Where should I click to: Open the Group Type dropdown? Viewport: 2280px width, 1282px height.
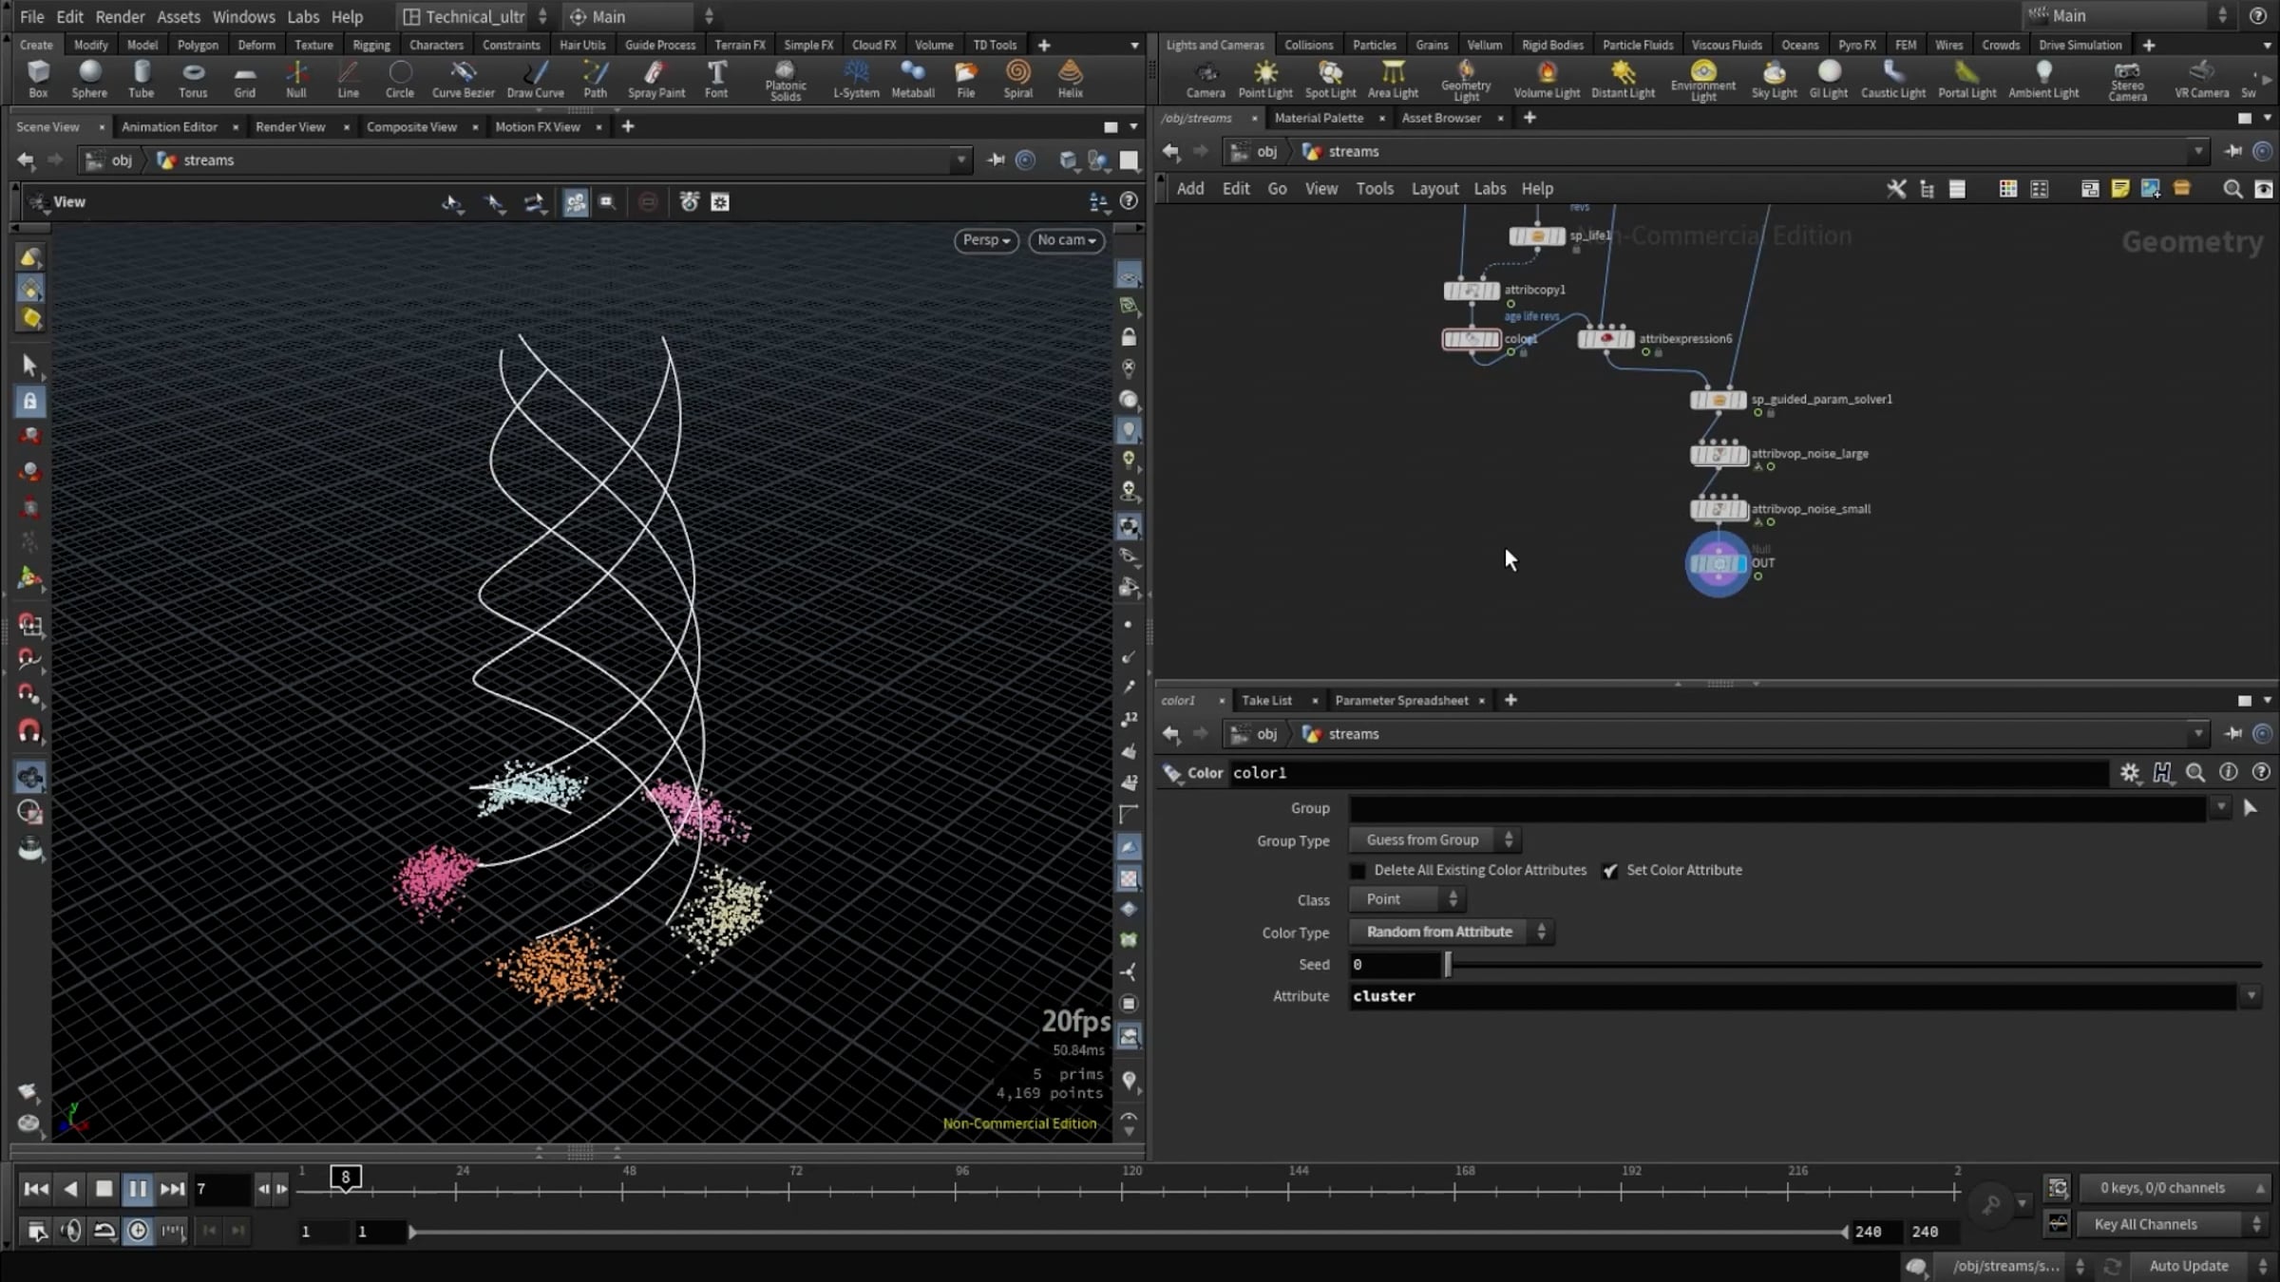[1435, 840]
